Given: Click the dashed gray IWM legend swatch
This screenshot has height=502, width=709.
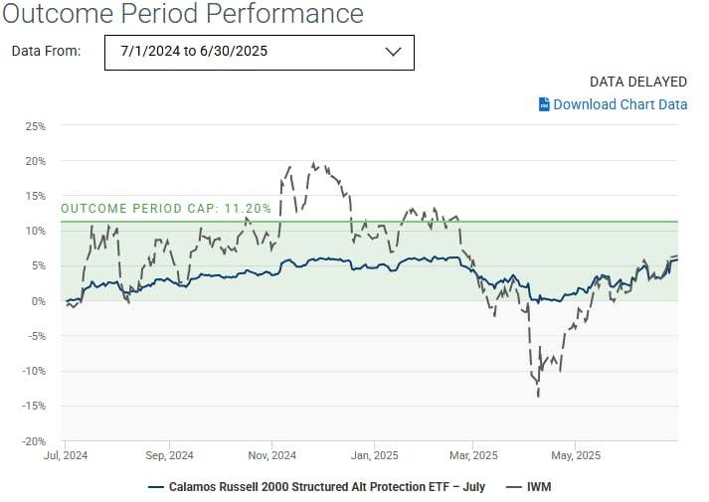Looking at the screenshot, I should pos(512,487).
